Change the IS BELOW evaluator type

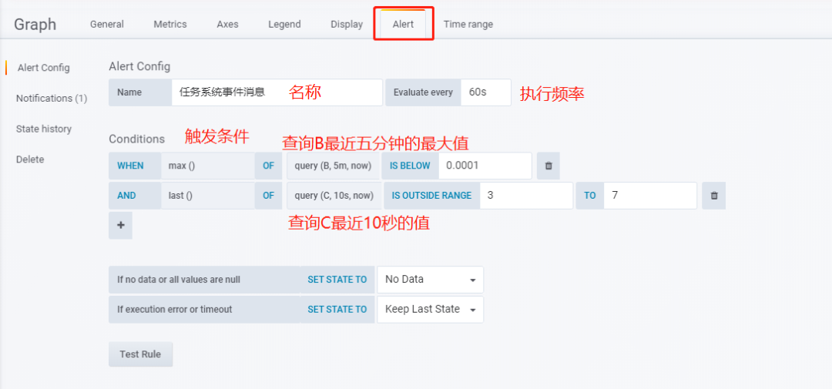pyautogui.click(x=410, y=166)
